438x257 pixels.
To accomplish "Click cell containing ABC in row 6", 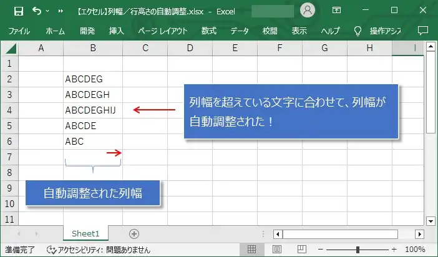I will 93,142.
